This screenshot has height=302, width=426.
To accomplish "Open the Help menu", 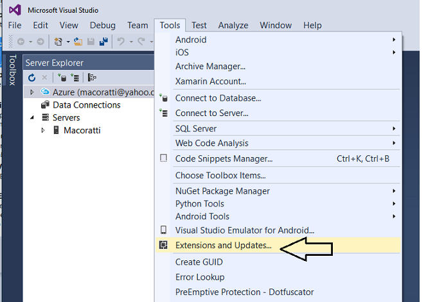I will coord(312,25).
